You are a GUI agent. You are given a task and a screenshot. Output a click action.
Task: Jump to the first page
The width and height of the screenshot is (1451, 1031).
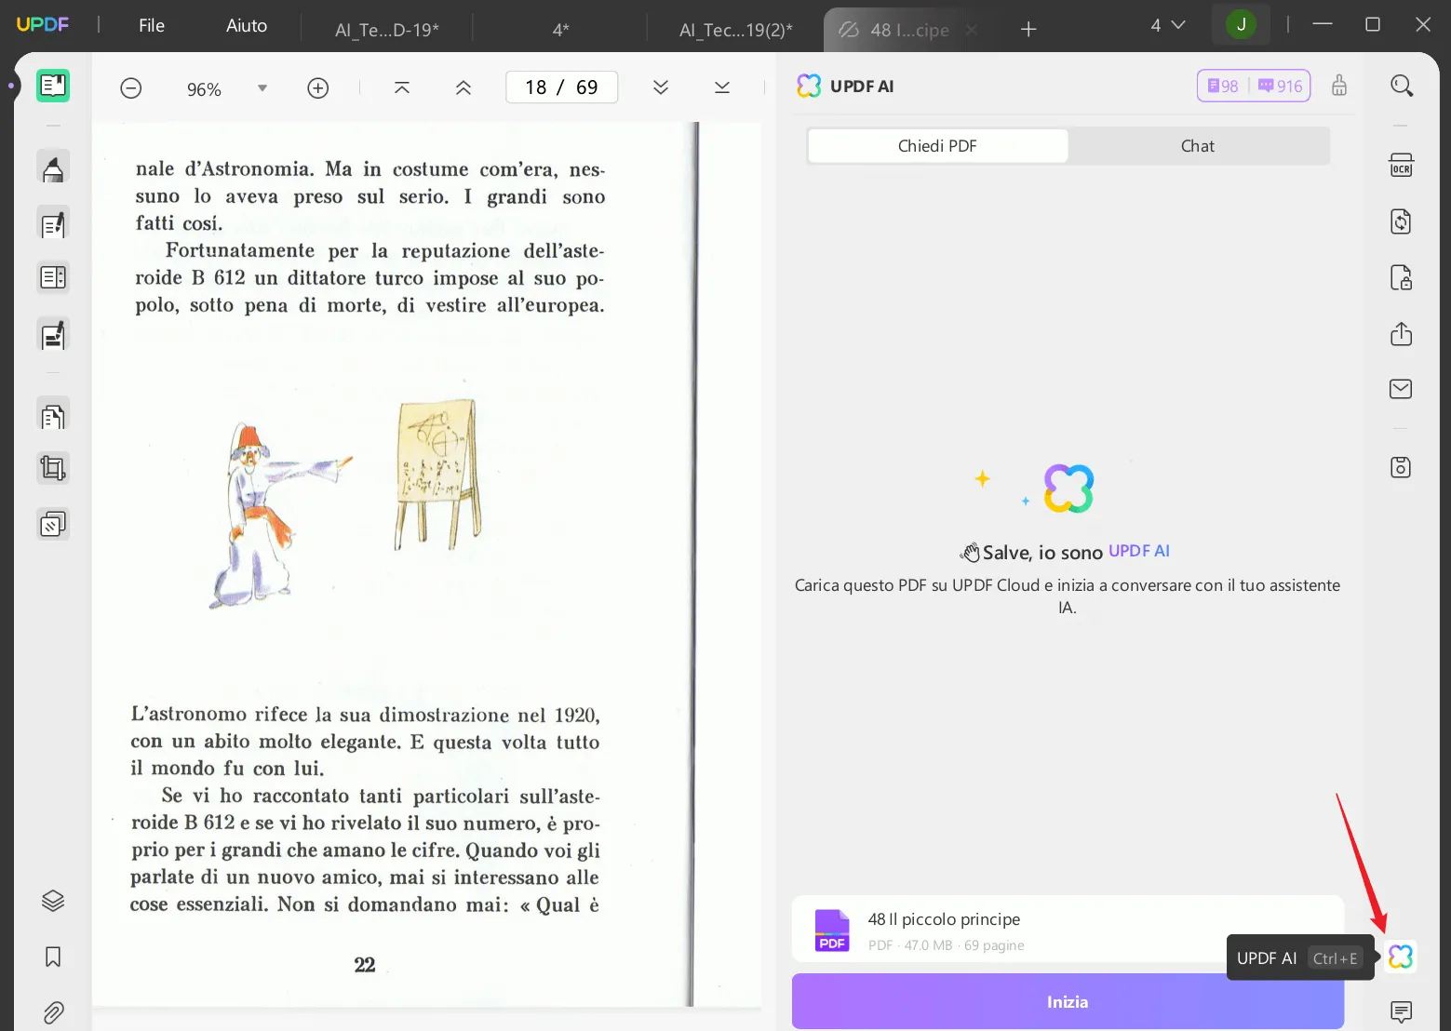[402, 87]
